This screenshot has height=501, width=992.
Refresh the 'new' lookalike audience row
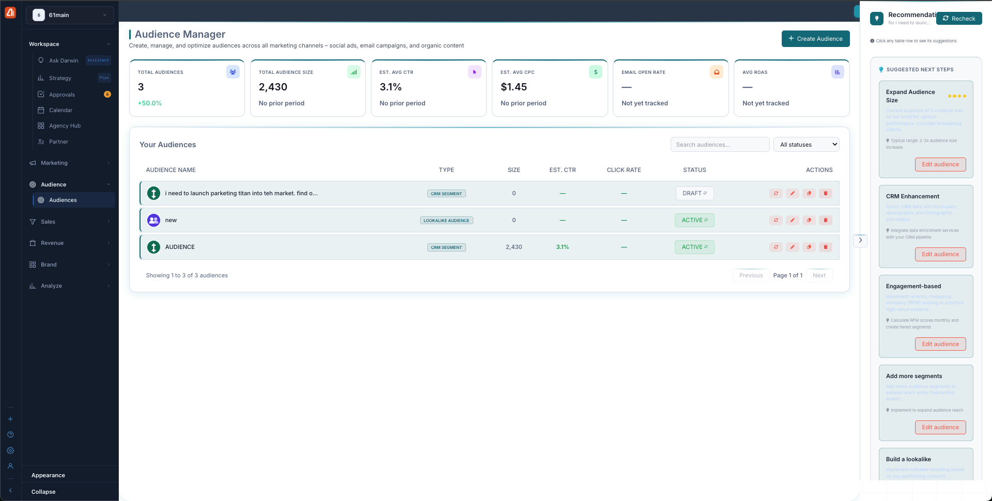click(776, 220)
